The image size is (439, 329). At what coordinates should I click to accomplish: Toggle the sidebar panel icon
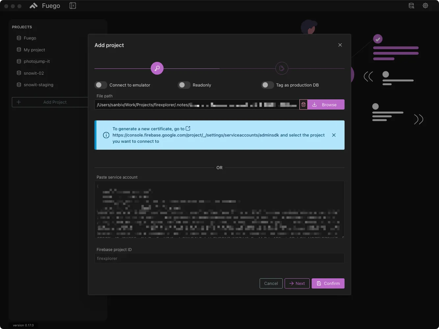pyautogui.click(x=73, y=6)
